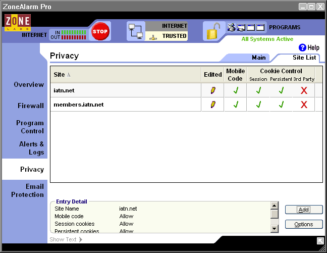Viewport: 327px width, 253px height.
Task: Click the Entry Detail scrollbar thumb
Action: 274,214
